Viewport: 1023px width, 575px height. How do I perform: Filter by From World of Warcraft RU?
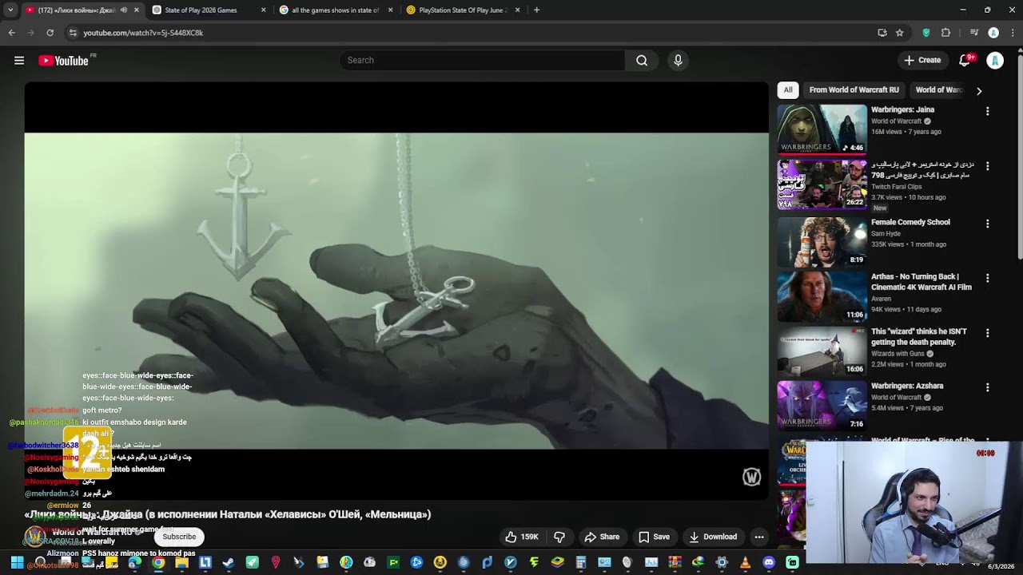854,90
